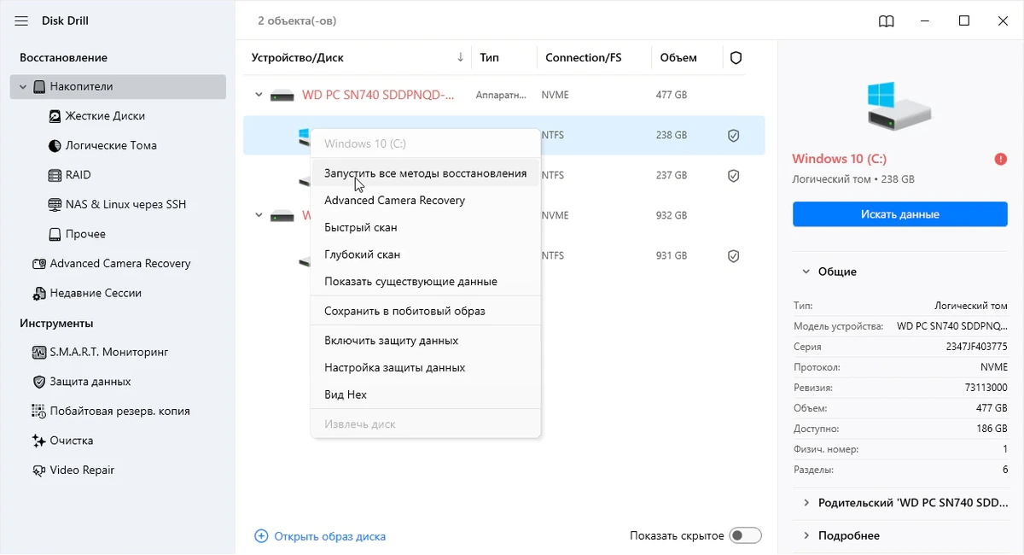This screenshot has height=555, width=1024.
Task: Click the 477 GB size cell
Action: click(x=672, y=95)
